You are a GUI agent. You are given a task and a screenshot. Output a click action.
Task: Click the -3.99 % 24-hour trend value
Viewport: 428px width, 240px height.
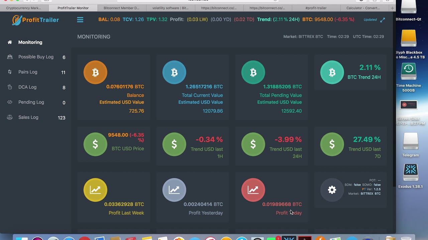[x=288, y=139]
